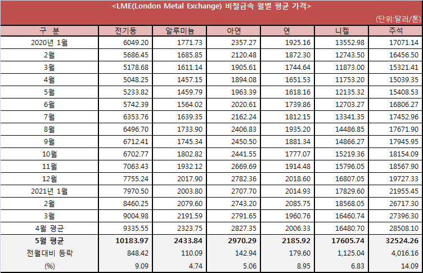This screenshot has height=273, width=423.
Task: Click the copper value 8460.25
Action: tap(136, 204)
